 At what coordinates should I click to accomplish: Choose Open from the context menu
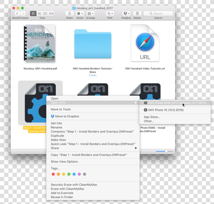pyautogui.click(x=93, y=98)
